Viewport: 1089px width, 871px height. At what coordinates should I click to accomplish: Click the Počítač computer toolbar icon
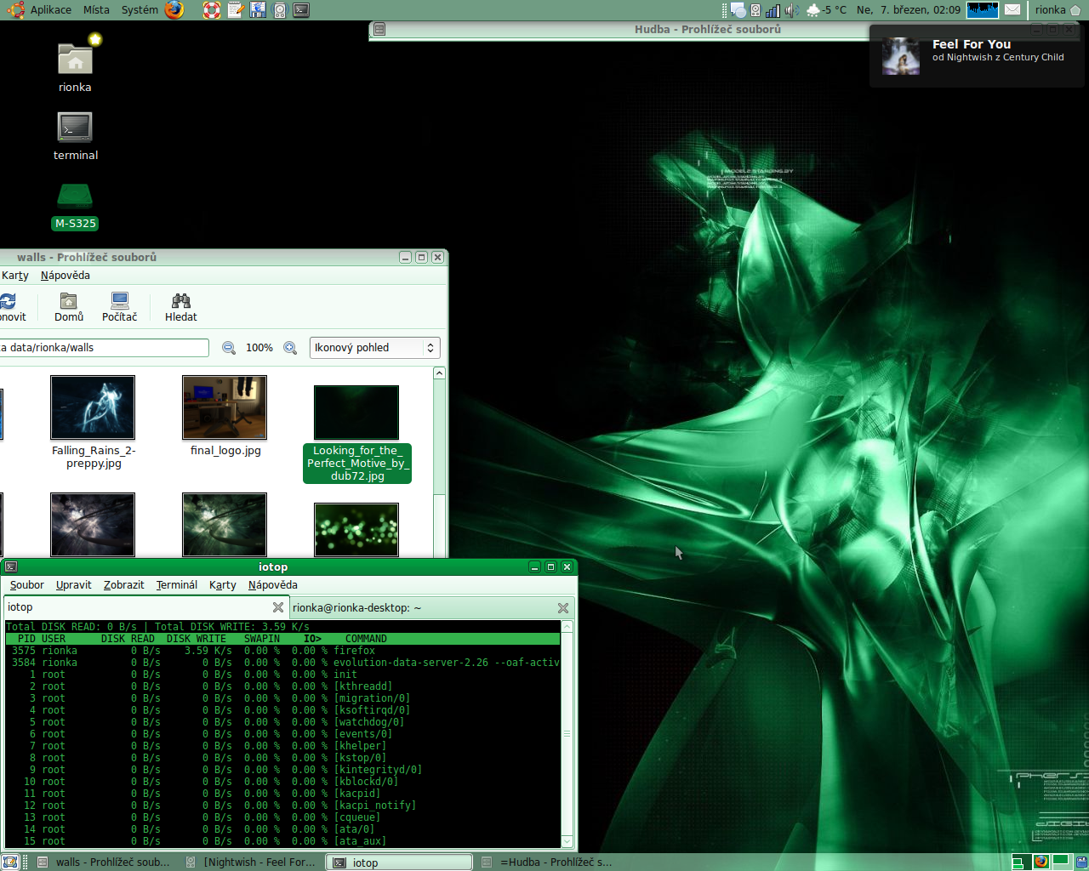point(119,307)
